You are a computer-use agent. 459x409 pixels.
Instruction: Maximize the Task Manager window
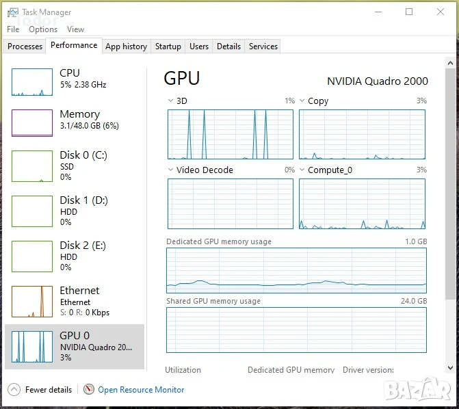click(409, 12)
